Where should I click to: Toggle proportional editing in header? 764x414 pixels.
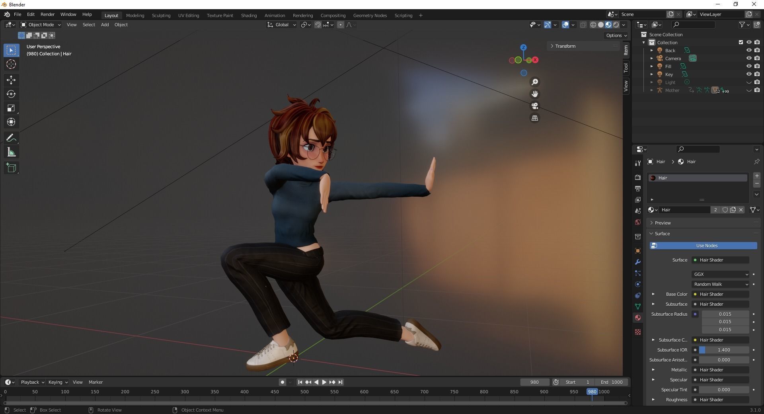point(341,25)
